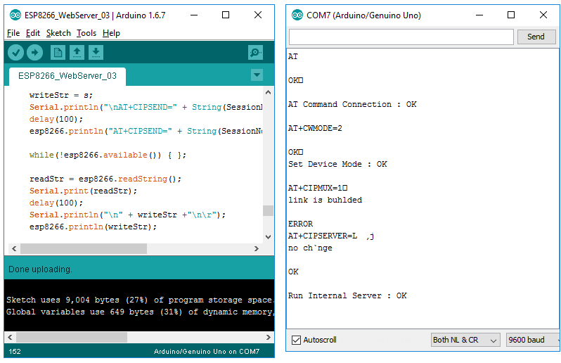The height and width of the screenshot is (363, 561).
Task: Click 'Set Device Mode : OK' output line
Action: point(337,165)
